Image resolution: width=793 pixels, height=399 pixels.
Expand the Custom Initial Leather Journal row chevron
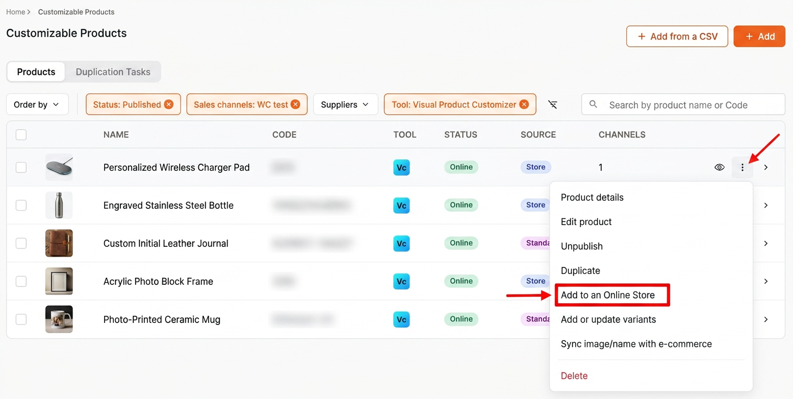766,244
